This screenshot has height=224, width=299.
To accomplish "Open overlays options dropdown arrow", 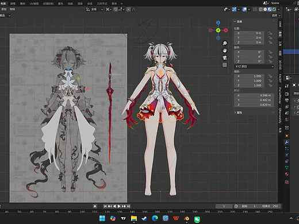I will pos(249,9).
